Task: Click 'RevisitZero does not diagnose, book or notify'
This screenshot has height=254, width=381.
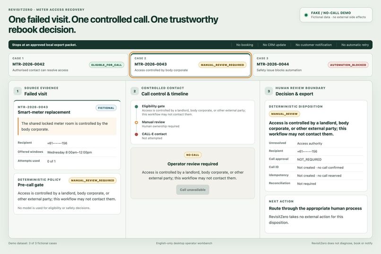Action: tap(342, 243)
